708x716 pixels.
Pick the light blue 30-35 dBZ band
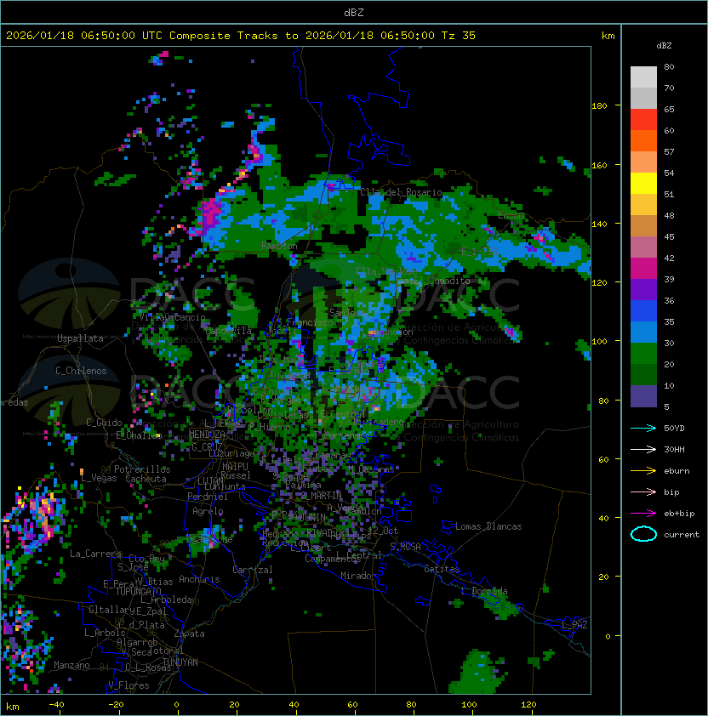pos(643,332)
